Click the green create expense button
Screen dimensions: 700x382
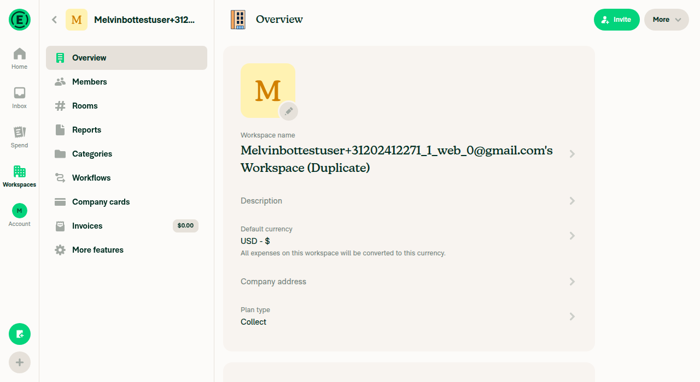tap(20, 334)
